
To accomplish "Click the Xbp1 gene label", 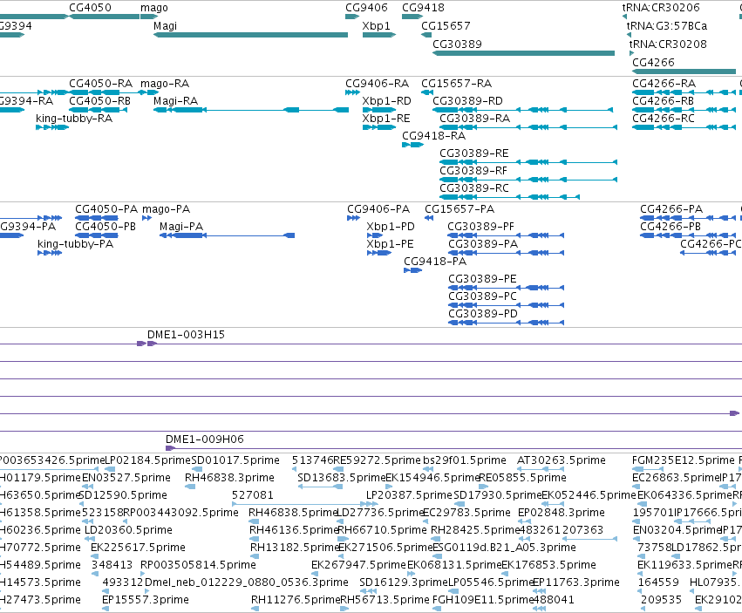I will 376,26.
